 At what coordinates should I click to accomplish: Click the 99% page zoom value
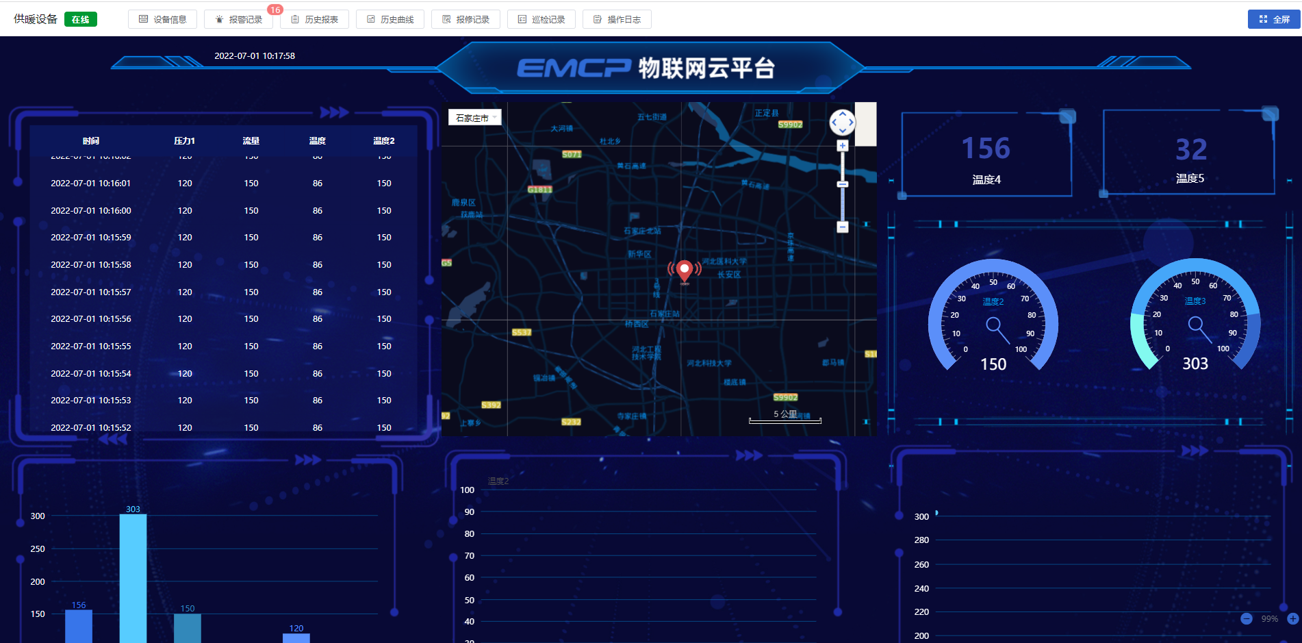point(1270,618)
